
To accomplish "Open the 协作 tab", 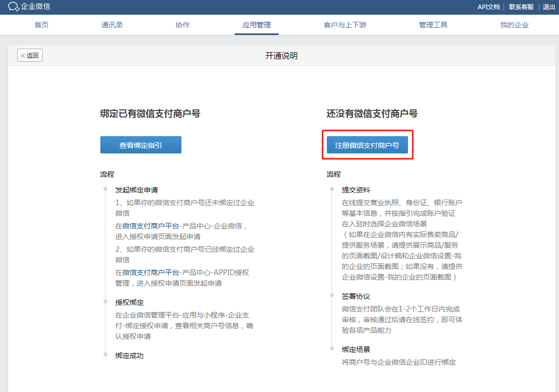I will [182, 25].
